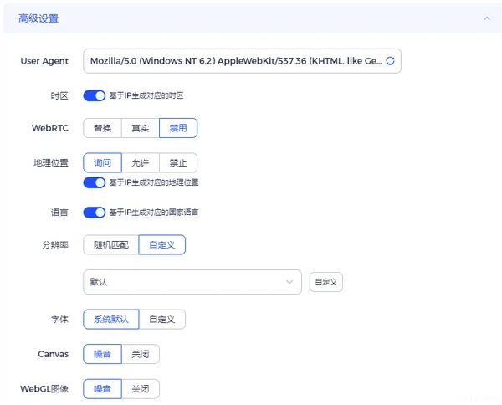This screenshot has height=405, width=502.
Task: Select WebRTC 禁用 option
Action: click(178, 128)
